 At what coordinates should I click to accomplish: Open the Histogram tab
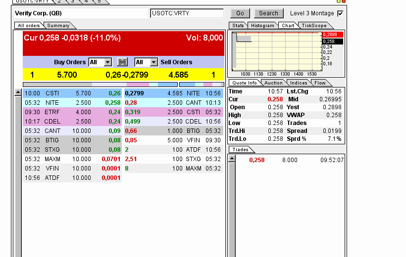(x=262, y=25)
